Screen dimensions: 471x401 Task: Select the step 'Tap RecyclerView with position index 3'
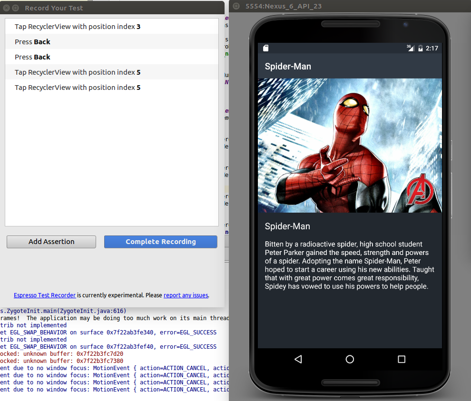tap(112, 27)
